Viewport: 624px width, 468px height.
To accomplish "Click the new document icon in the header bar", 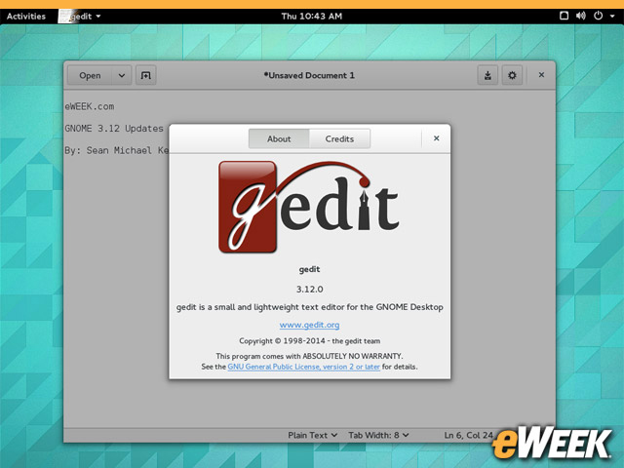I will [x=145, y=75].
